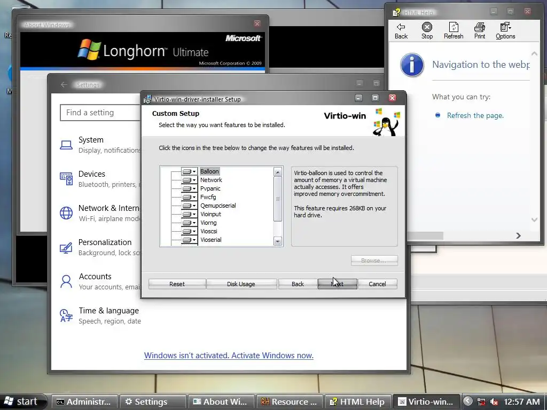Switch to the Settings taskbar button
Screen dimensions: 547x410
point(152,401)
